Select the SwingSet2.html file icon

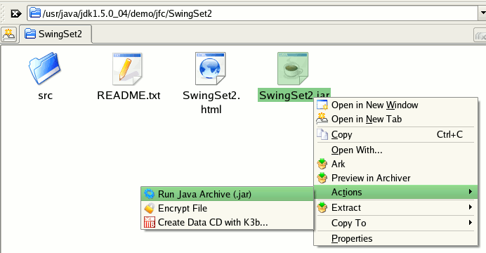click(211, 69)
